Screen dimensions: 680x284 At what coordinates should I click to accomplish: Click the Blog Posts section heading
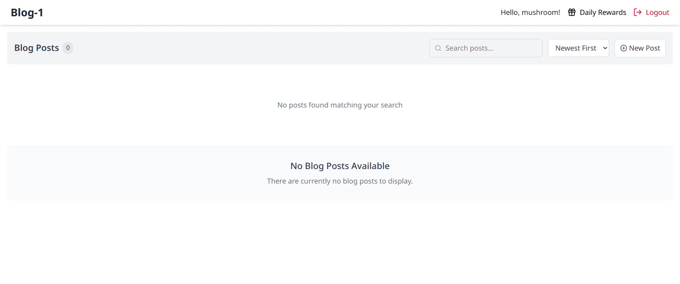tap(36, 48)
